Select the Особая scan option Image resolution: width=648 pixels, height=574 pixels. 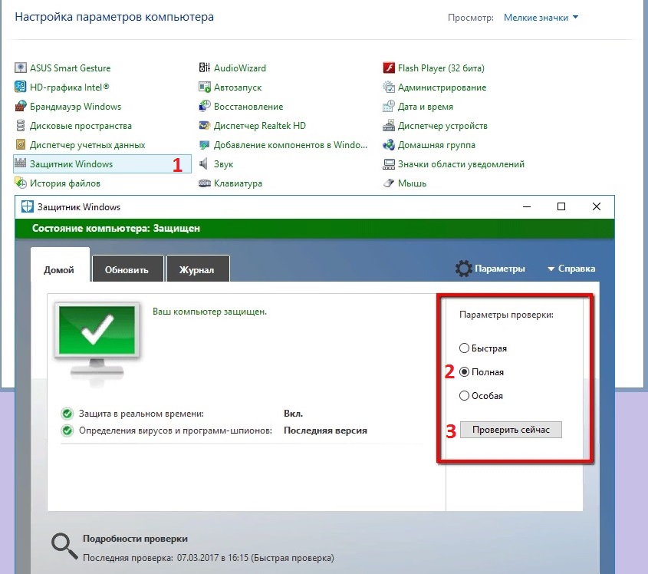(481, 395)
